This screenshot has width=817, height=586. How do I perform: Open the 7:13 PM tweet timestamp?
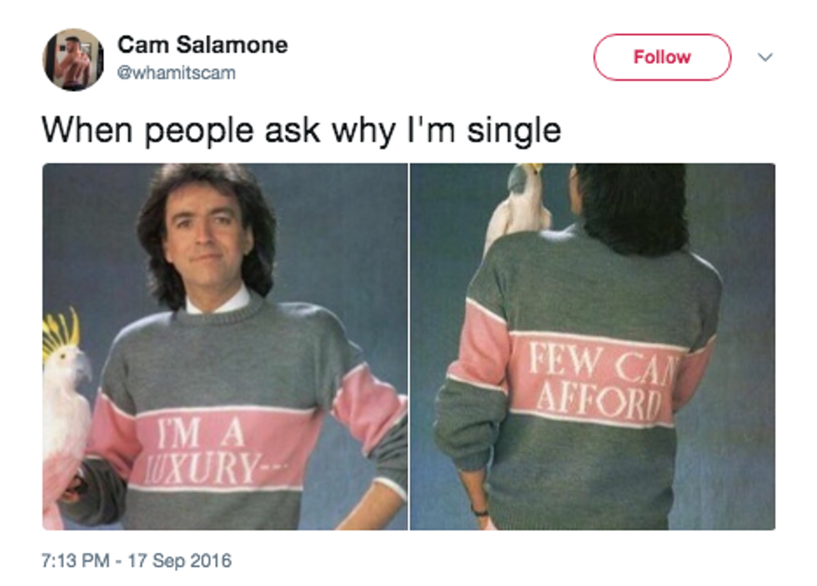pyautogui.click(x=75, y=560)
